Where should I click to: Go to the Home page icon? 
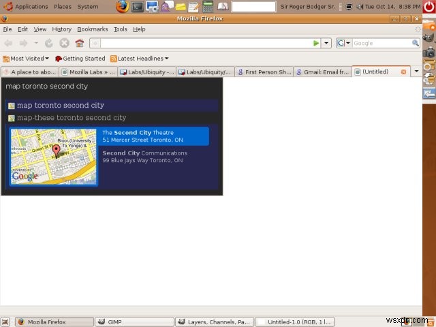[x=80, y=43]
